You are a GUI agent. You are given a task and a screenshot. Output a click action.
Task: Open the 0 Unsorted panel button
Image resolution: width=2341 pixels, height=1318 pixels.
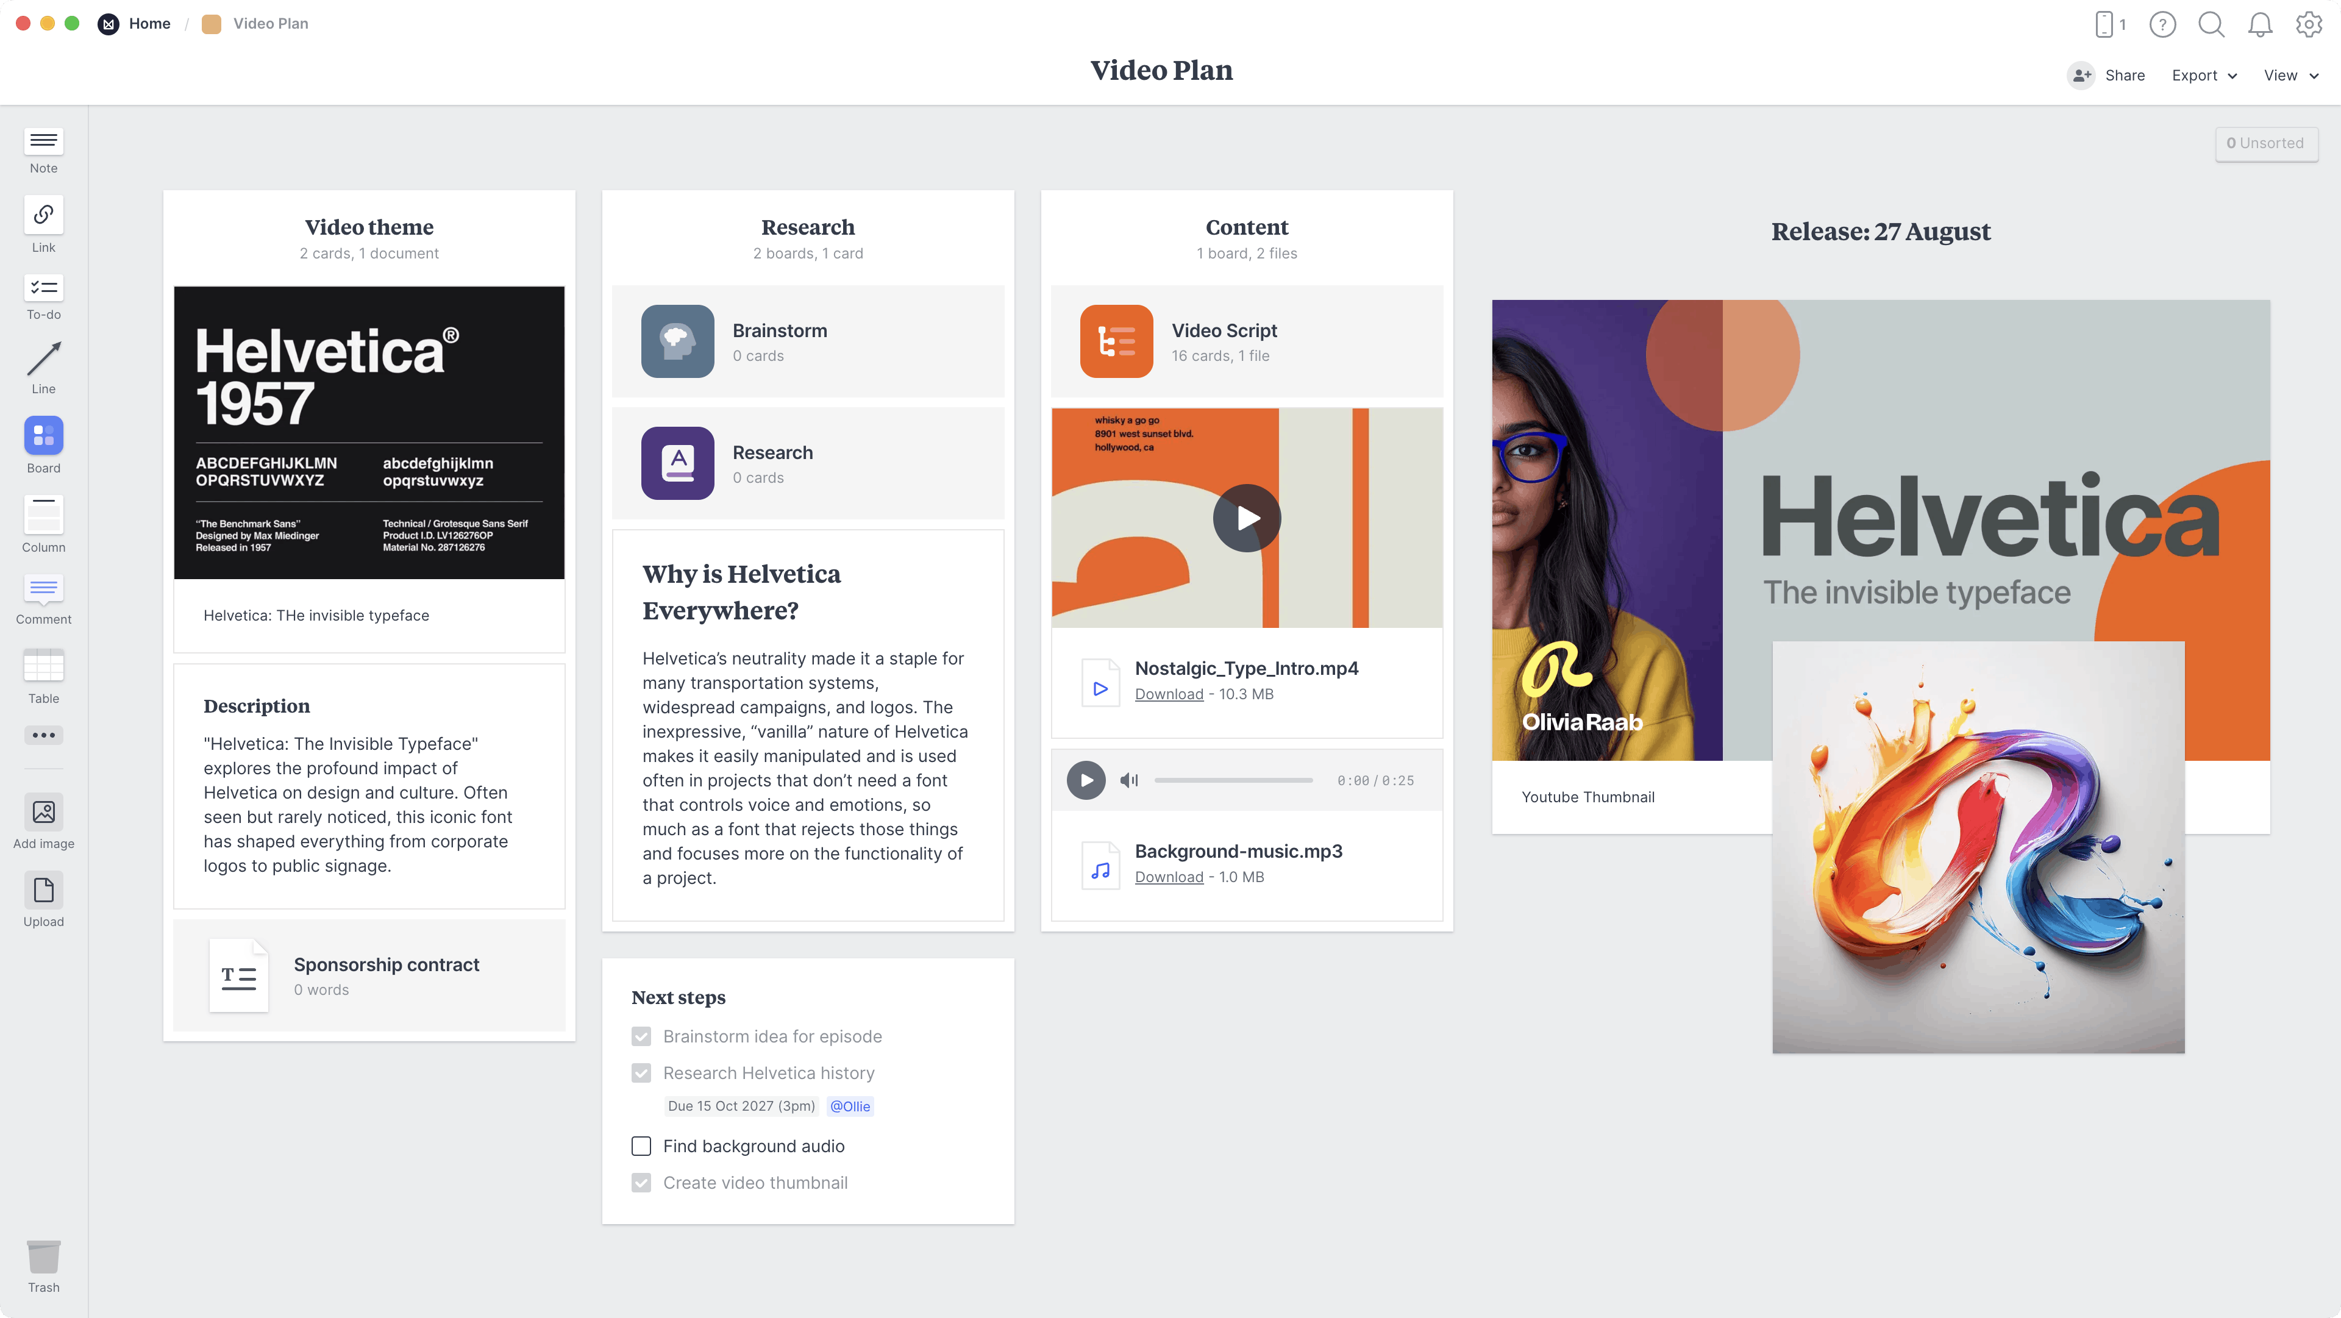pos(2265,144)
